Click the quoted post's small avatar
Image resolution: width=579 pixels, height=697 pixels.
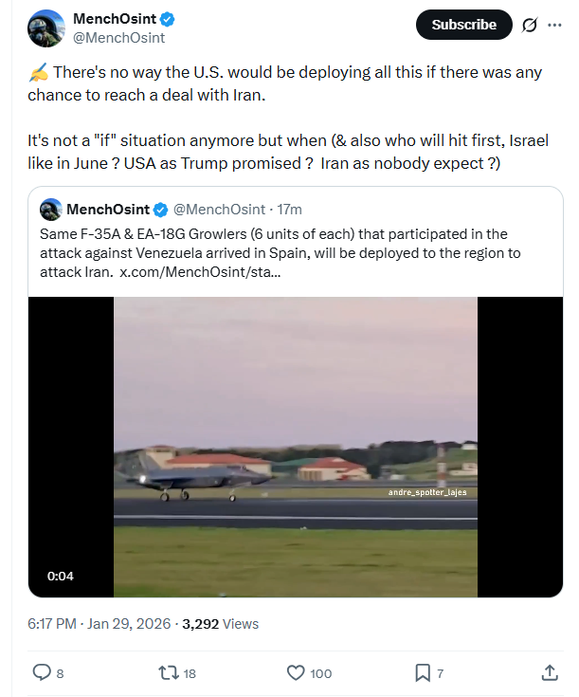[50, 210]
